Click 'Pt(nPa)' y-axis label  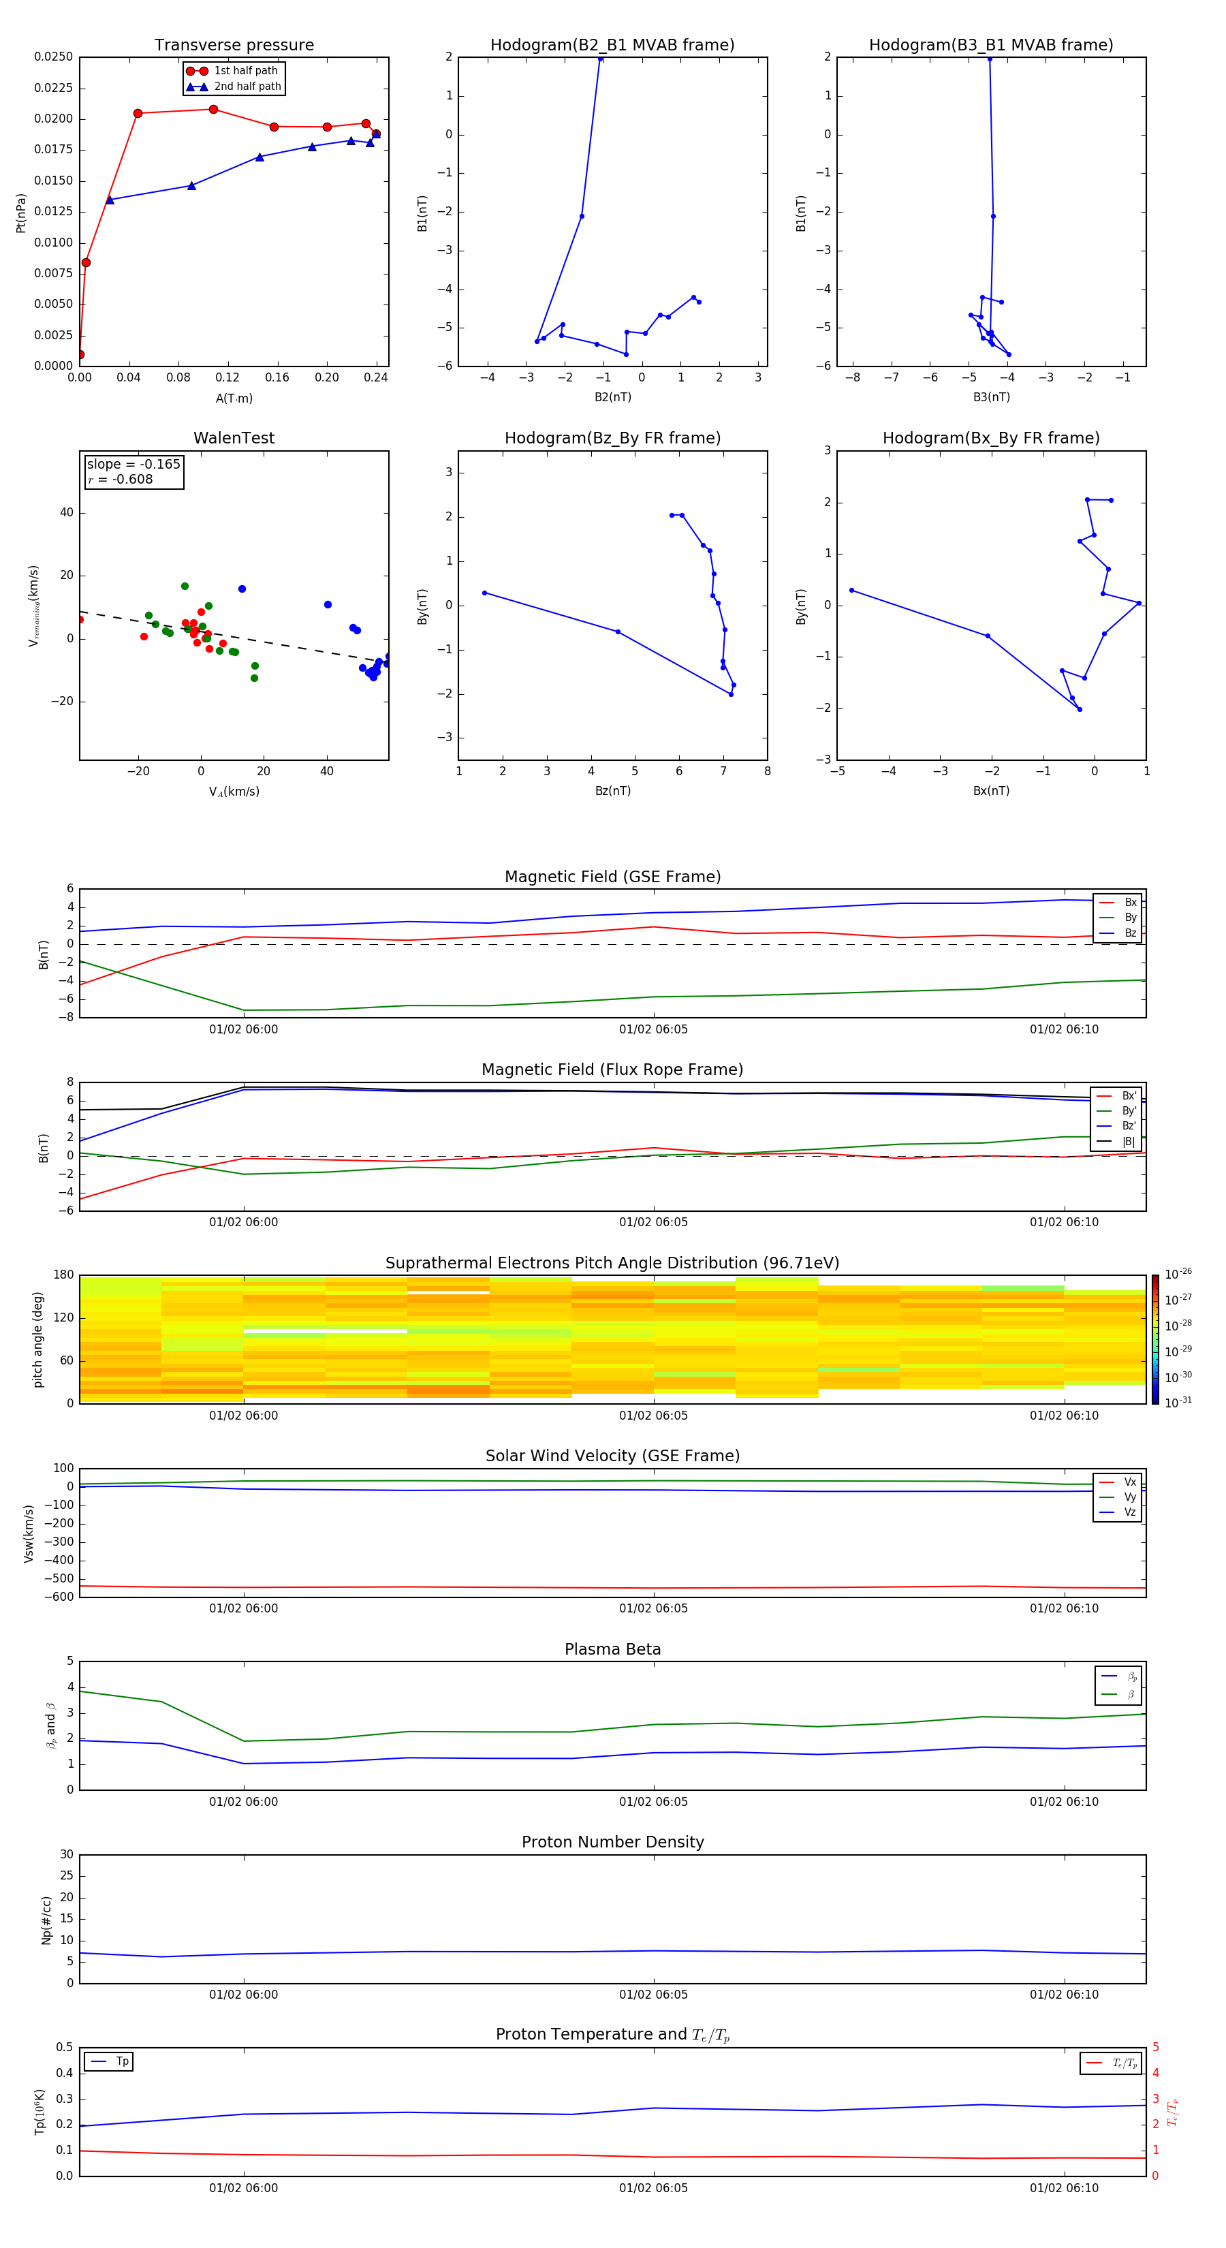[21, 212]
